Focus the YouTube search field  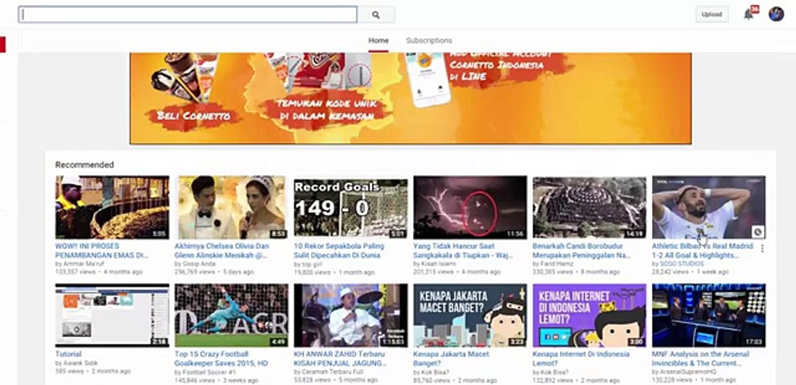(x=187, y=14)
